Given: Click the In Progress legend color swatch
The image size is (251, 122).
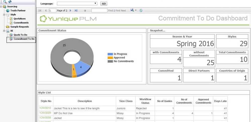Looking at the screenshot, I should coord(110,54).
